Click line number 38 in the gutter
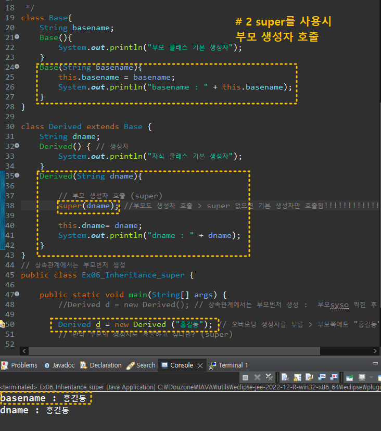The width and height of the screenshot is (381, 431). (9, 206)
